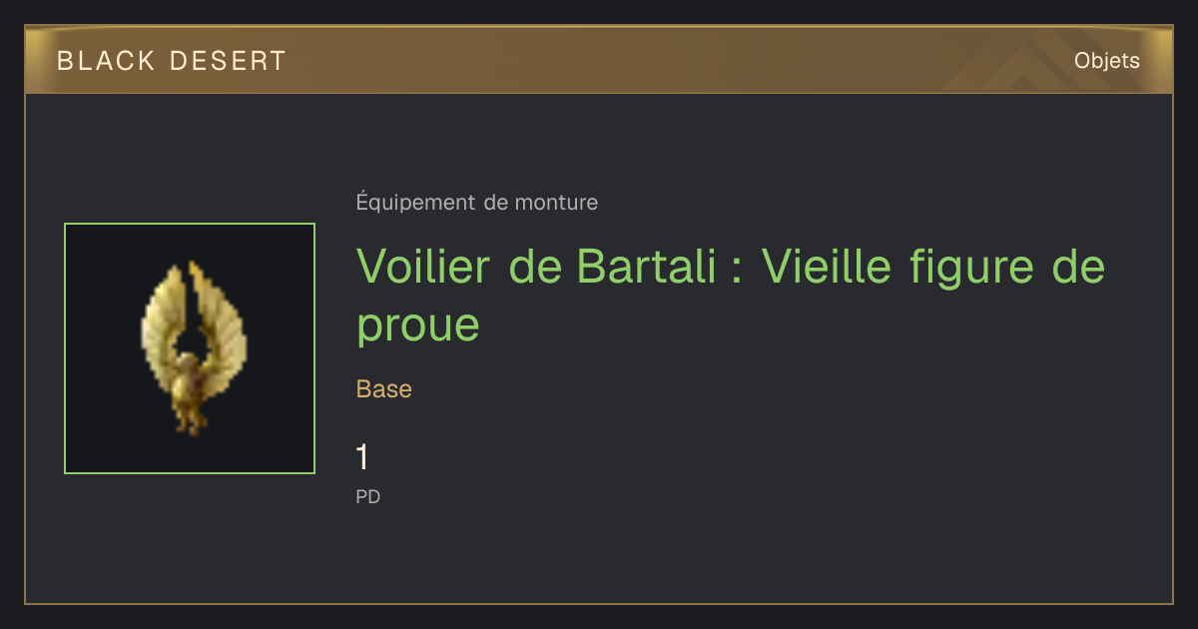Click the golden eagle figurehead item icon
This screenshot has width=1198, height=629.
(190, 348)
